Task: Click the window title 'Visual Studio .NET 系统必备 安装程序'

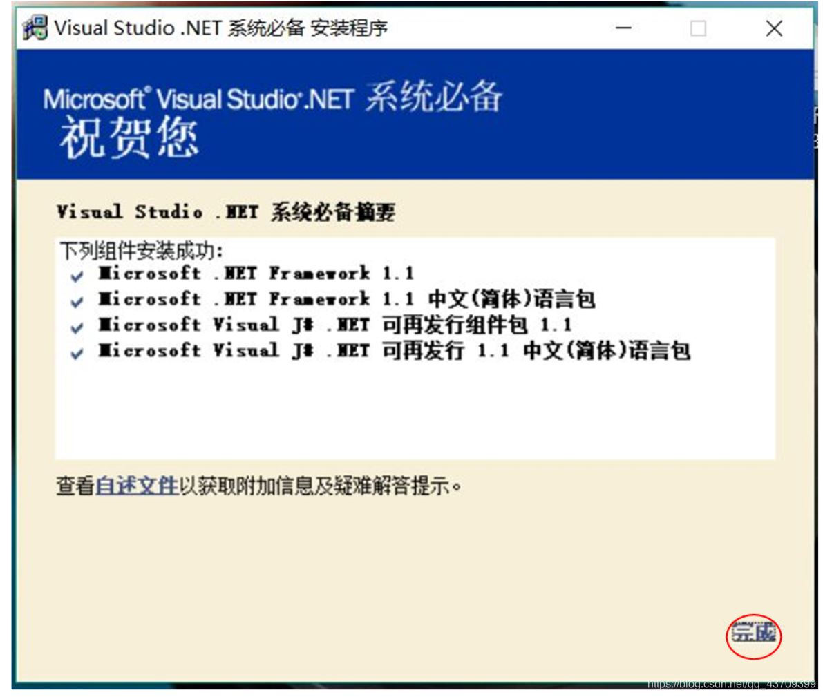Action: pos(221,28)
